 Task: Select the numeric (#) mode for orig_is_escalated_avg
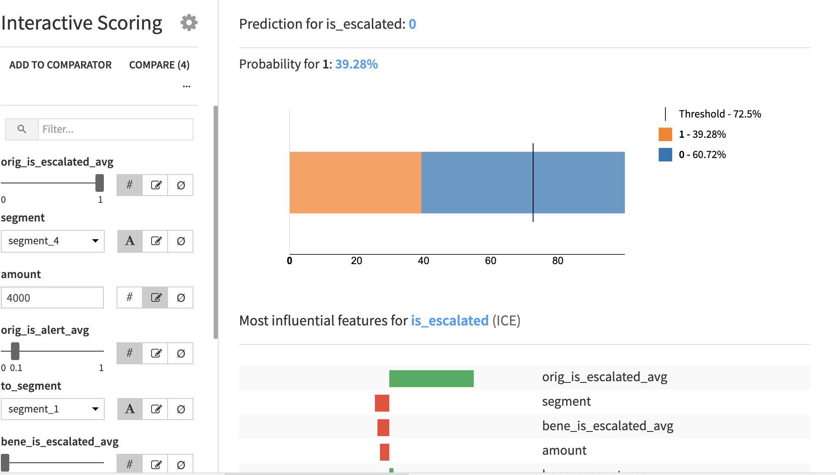129,185
